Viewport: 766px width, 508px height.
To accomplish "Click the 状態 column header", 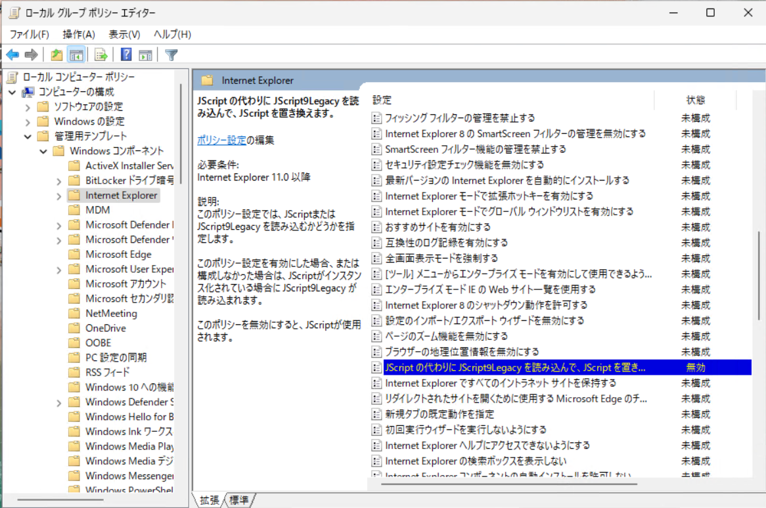I will tap(695, 100).
